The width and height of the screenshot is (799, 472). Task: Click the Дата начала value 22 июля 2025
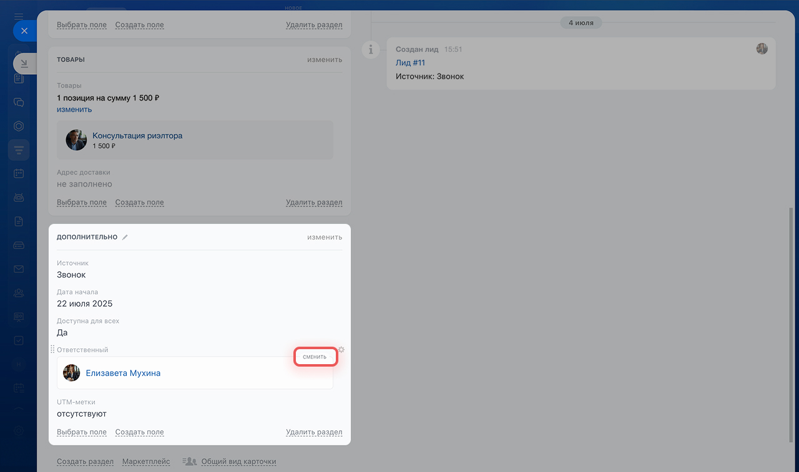point(85,304)
